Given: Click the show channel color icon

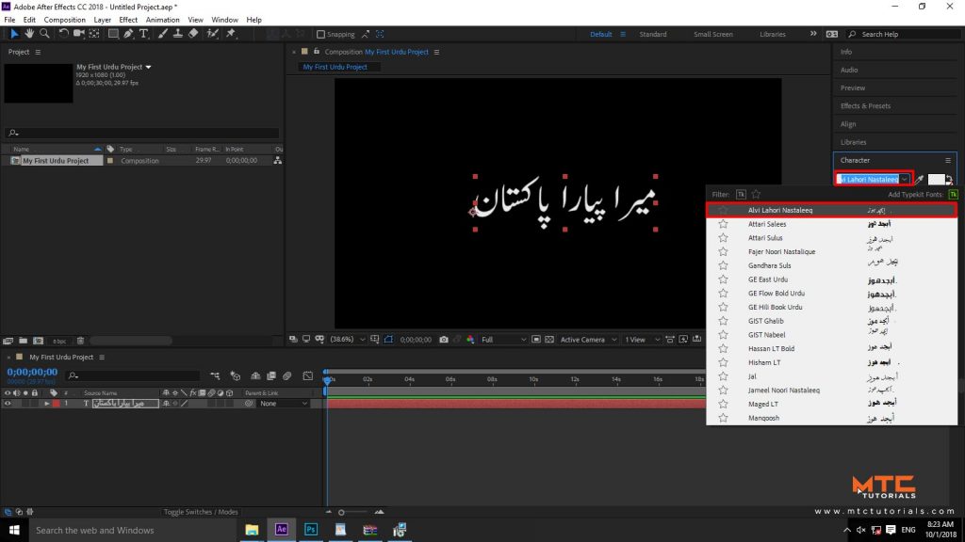Looking at the screenshot, I should click(x=470, y=339).
